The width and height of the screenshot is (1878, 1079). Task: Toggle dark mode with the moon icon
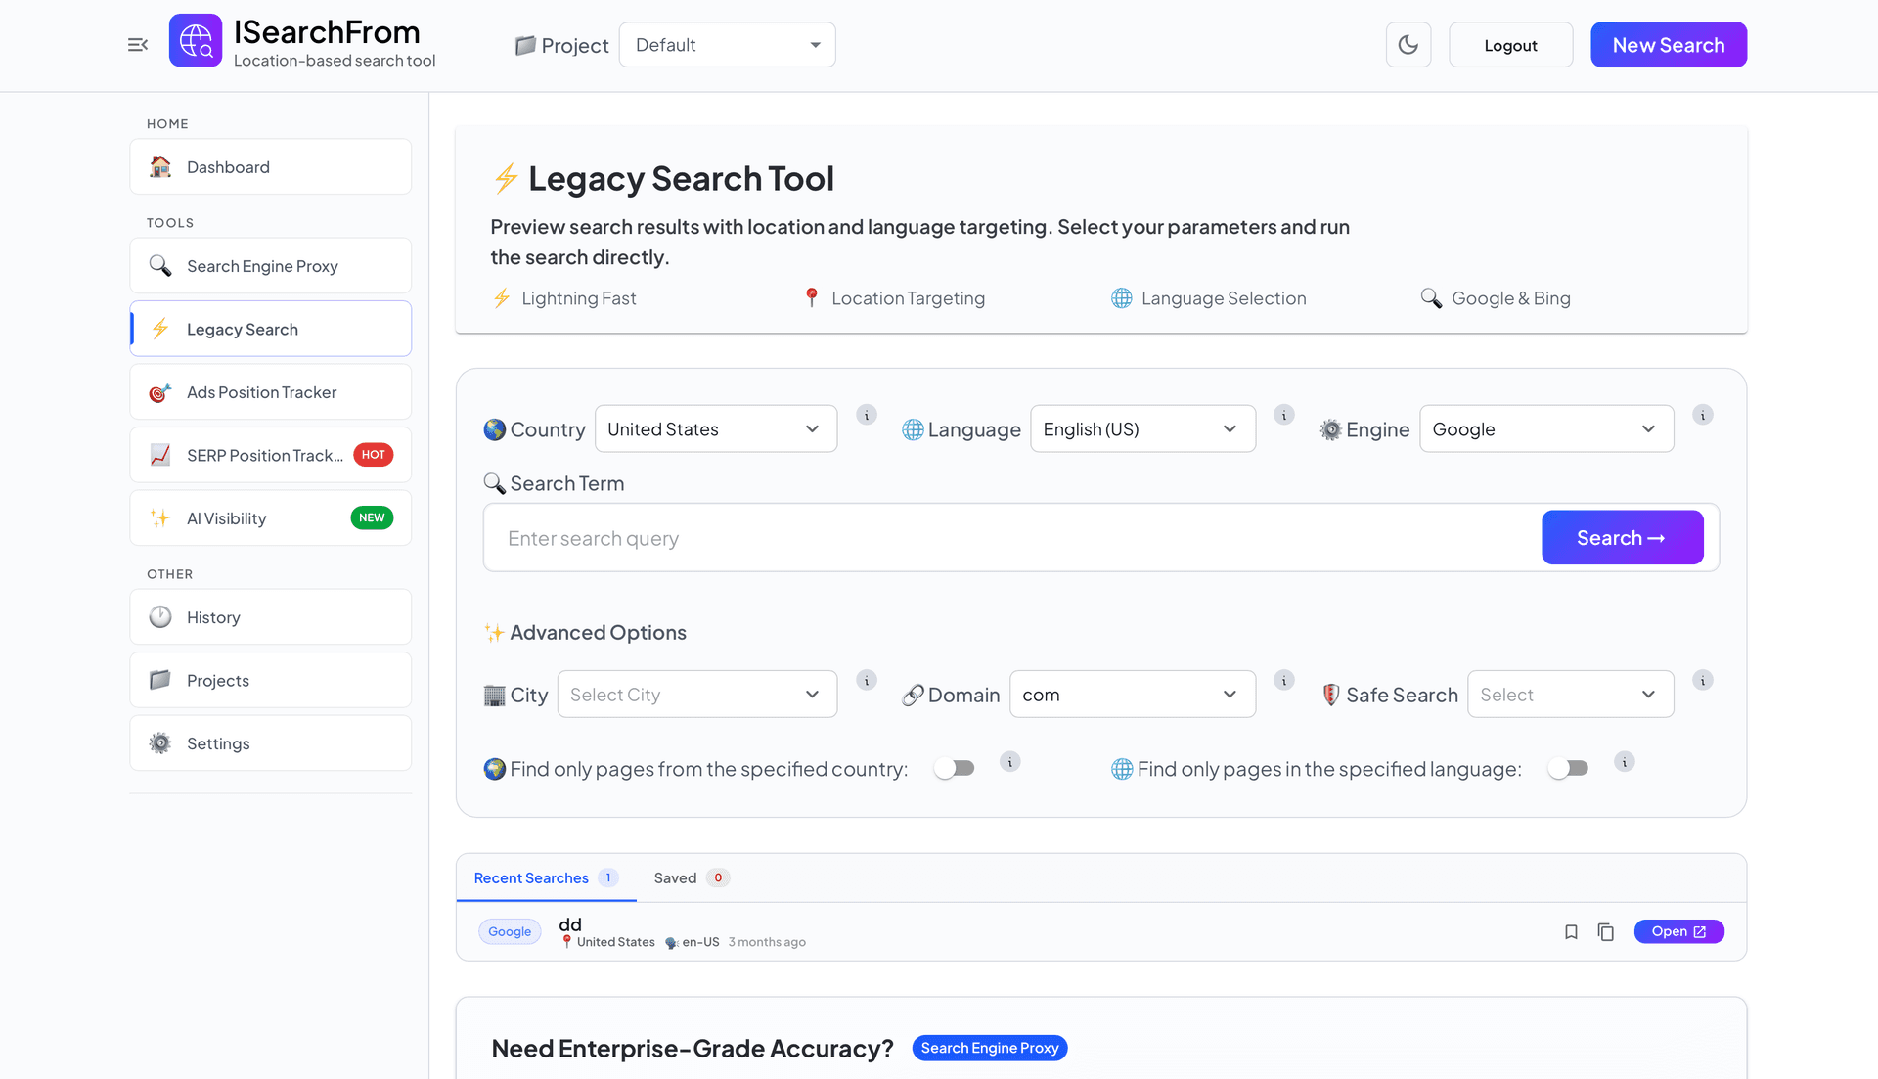(x=1408, y=45)
